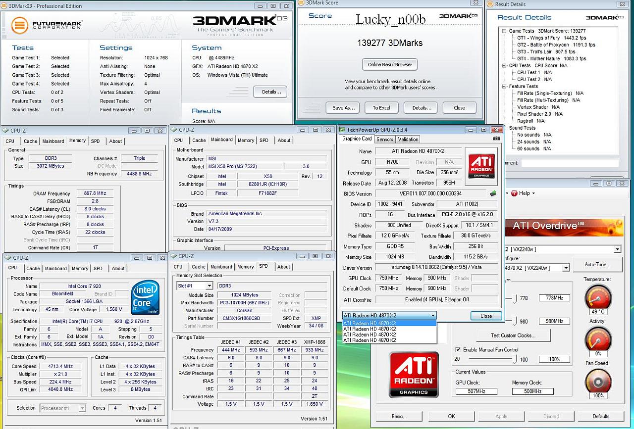Click Test Custom Clocks... button

[x=513, y=335]
